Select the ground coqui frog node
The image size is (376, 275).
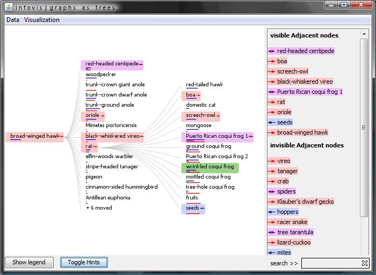(208, 147)
